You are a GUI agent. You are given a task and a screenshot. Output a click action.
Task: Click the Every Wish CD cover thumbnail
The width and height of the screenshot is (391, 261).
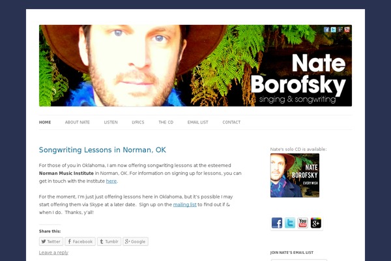pos(295,176)
